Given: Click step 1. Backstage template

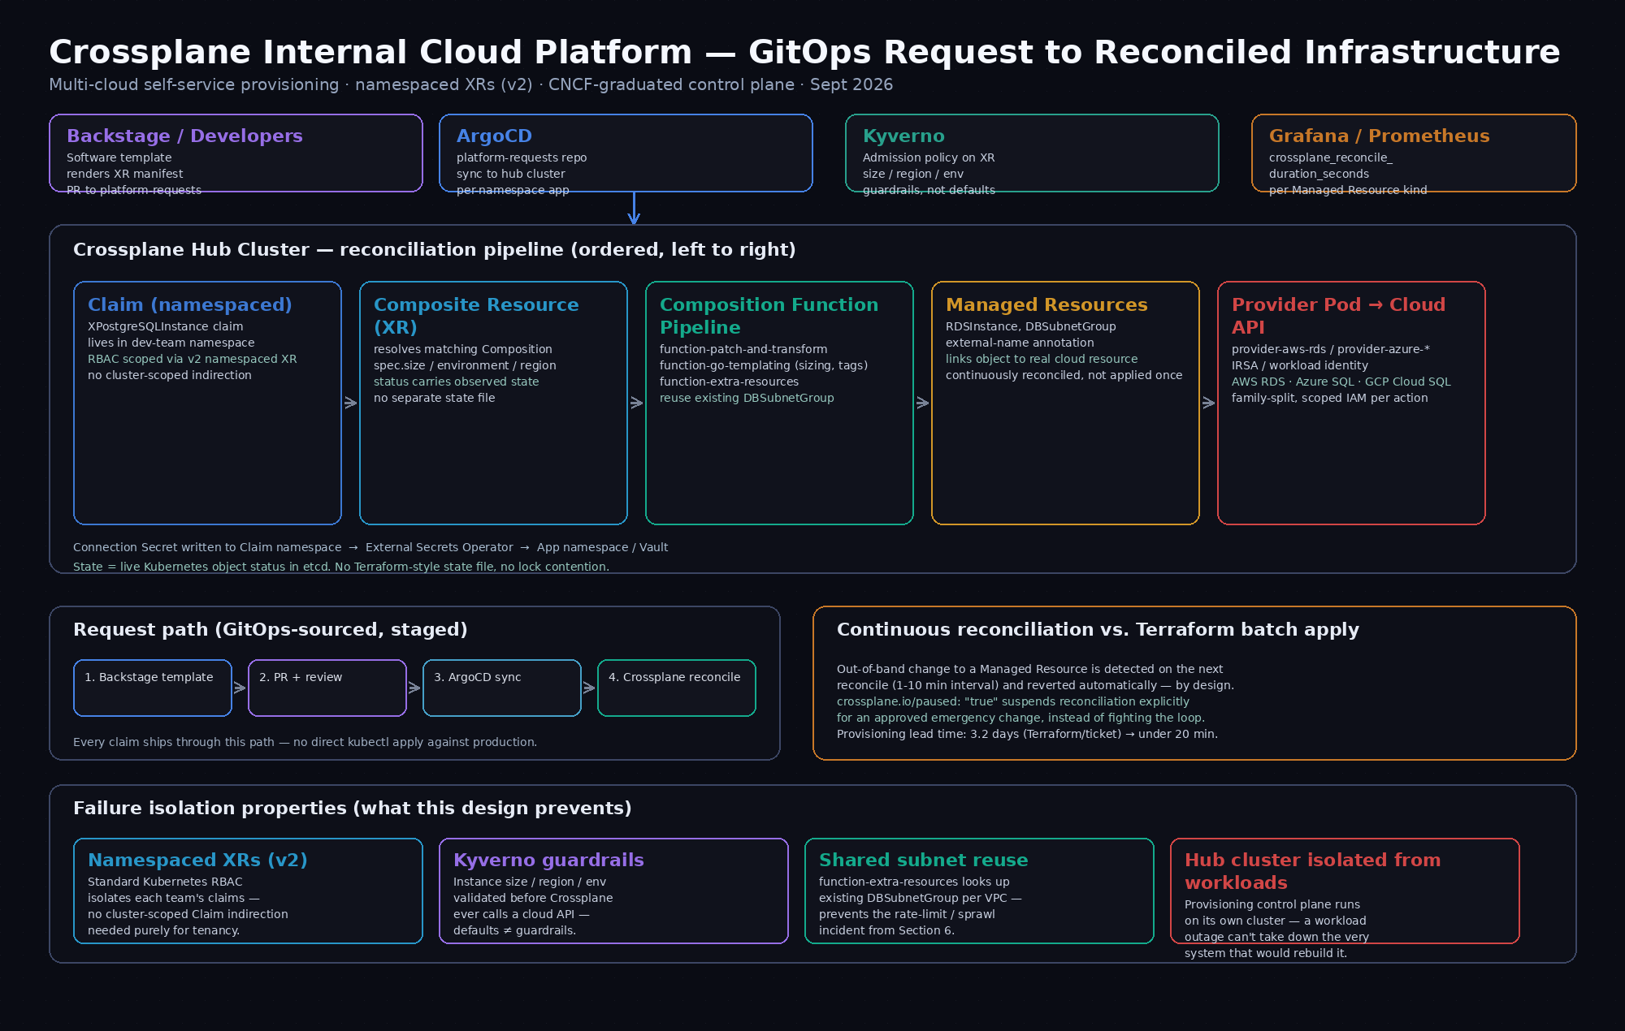Looking at the screenshot, I should 153,688.
